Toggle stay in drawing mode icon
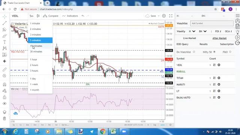 click(4, 91)
